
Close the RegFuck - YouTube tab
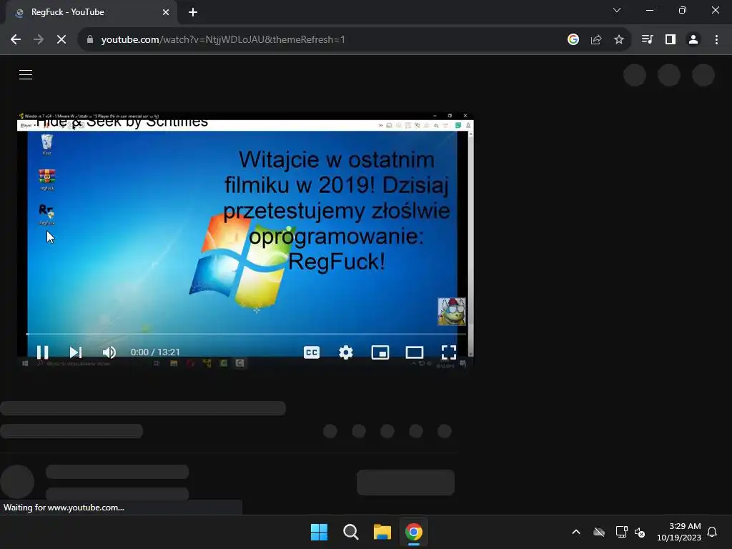[x=165, y=12]
